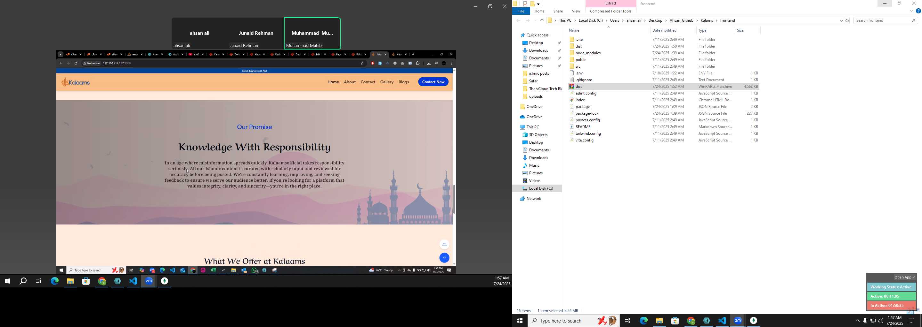
Task: Open Customize Quick Access Toolbar dropdown
Action: (538, 4)
